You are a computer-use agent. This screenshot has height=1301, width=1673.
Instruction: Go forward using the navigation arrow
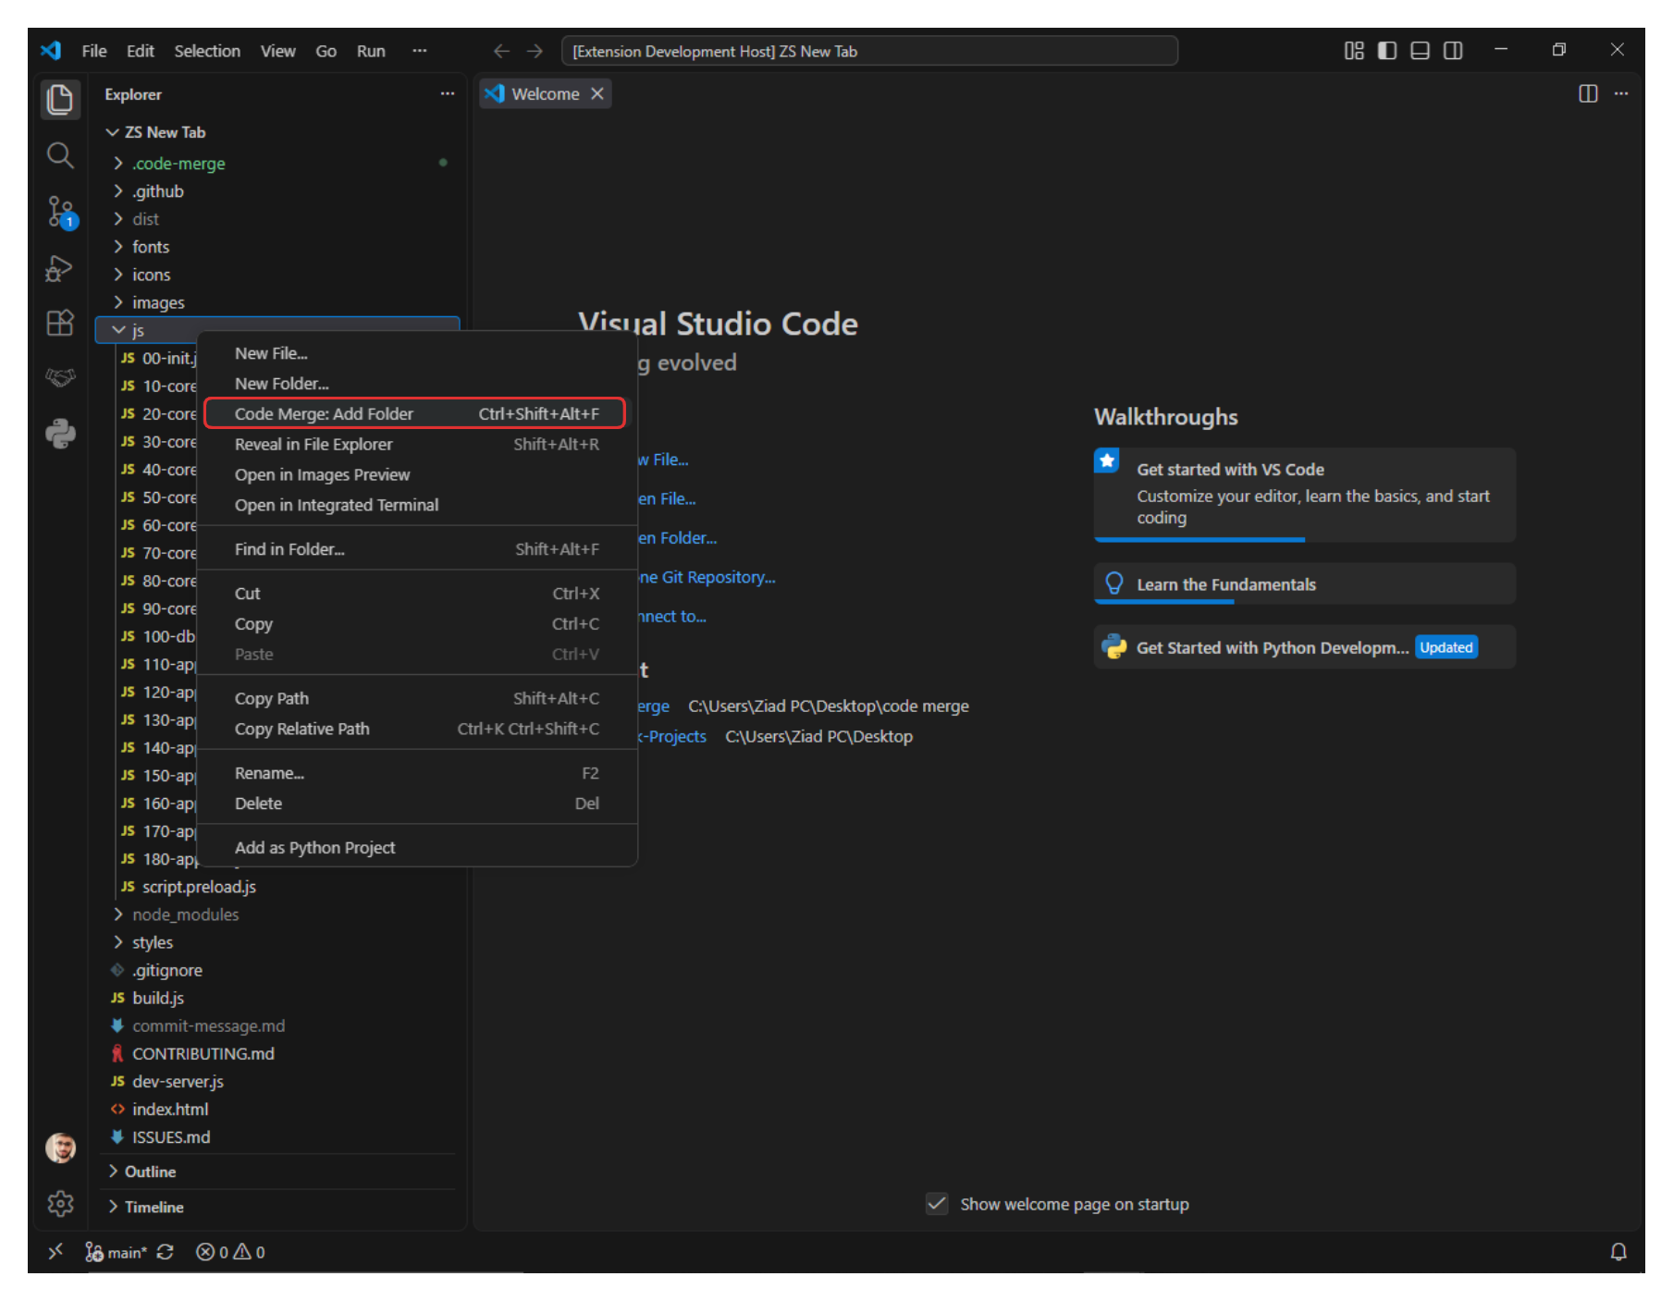535,51
